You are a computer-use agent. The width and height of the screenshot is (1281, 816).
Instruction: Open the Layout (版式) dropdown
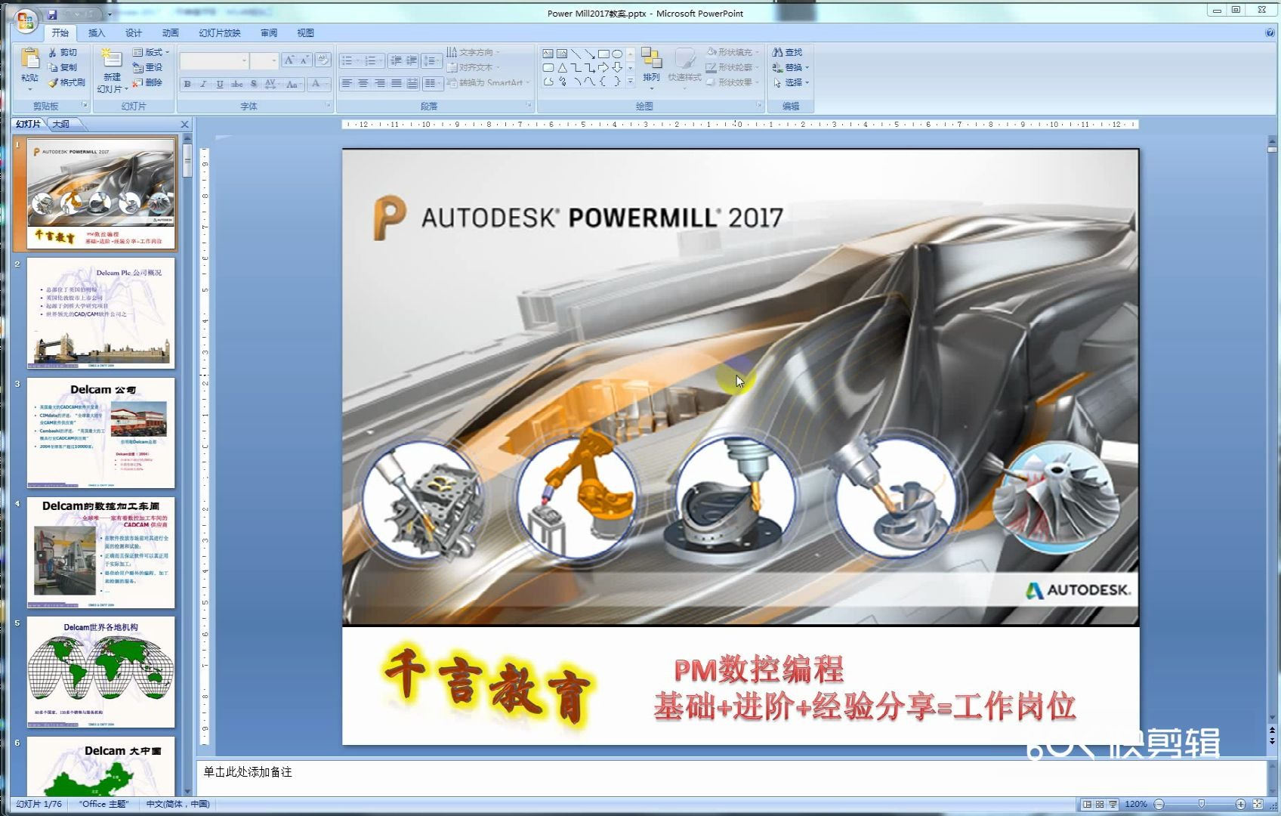click(x=151, y=52)
